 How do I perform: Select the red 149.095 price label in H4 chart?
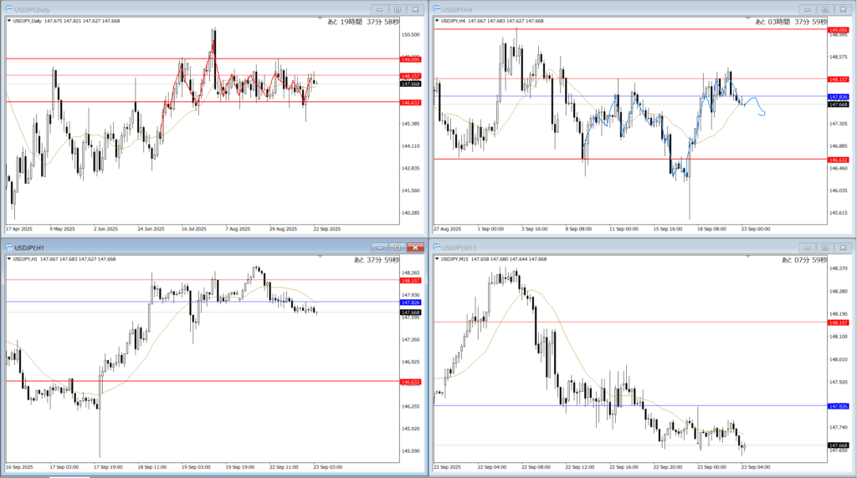click(x=838, y=30)
